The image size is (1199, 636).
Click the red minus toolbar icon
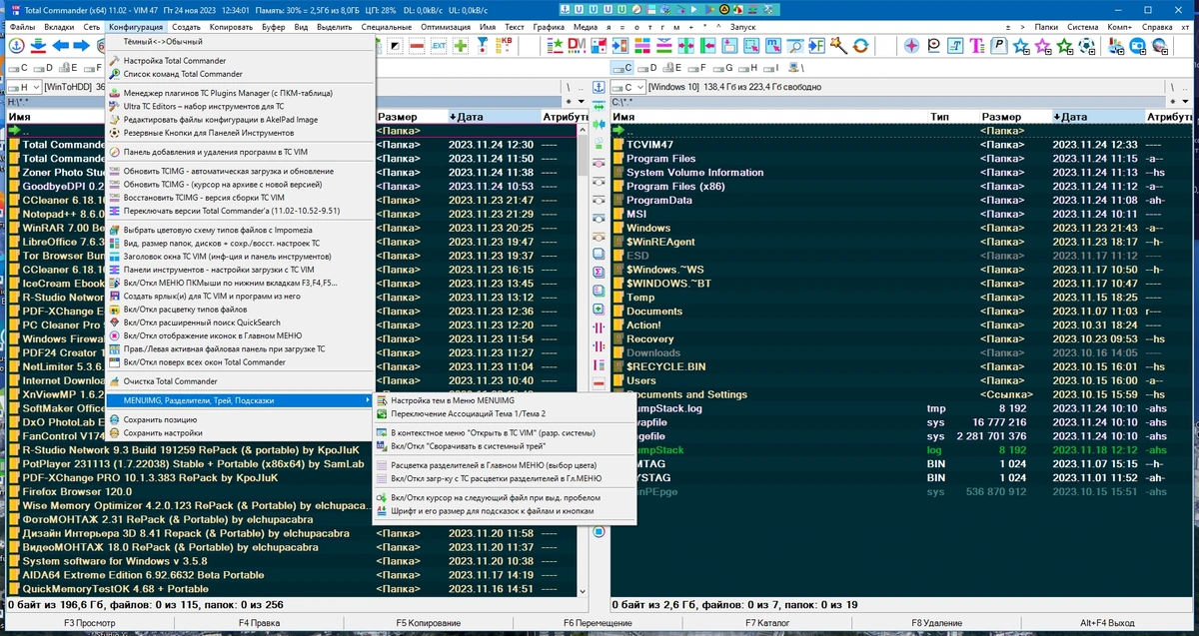pos(418,45)
